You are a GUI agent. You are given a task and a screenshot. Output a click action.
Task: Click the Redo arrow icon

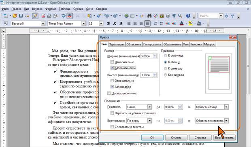[115, 16]
